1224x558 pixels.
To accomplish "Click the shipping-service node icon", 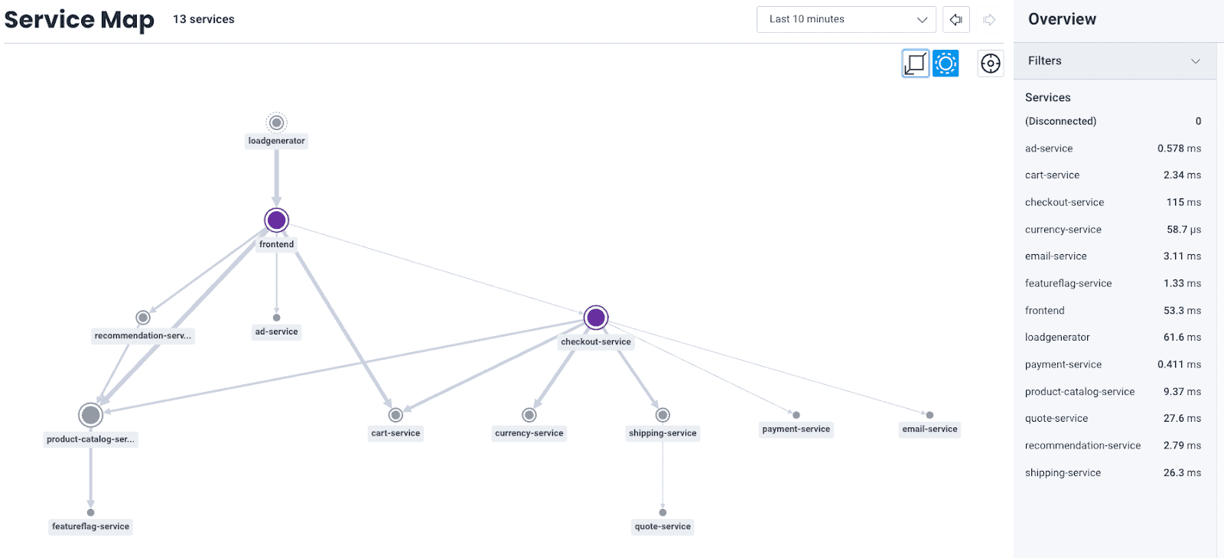I will point(662,415).
